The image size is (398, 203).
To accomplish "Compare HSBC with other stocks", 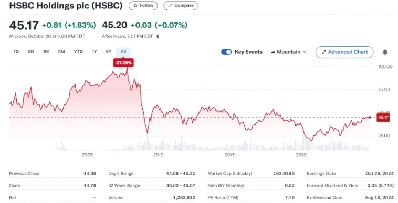I will [181, 6].
